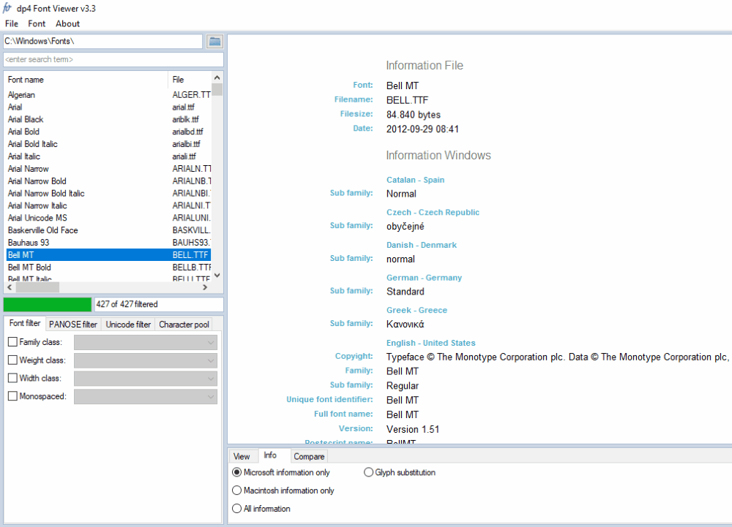Select Arial Bold in the font list
Screen dimensions: 732x527
click(x=108, y=132)
